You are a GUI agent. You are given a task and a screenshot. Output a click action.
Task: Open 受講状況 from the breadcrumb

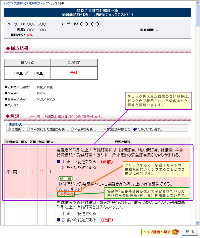point(20,3)
